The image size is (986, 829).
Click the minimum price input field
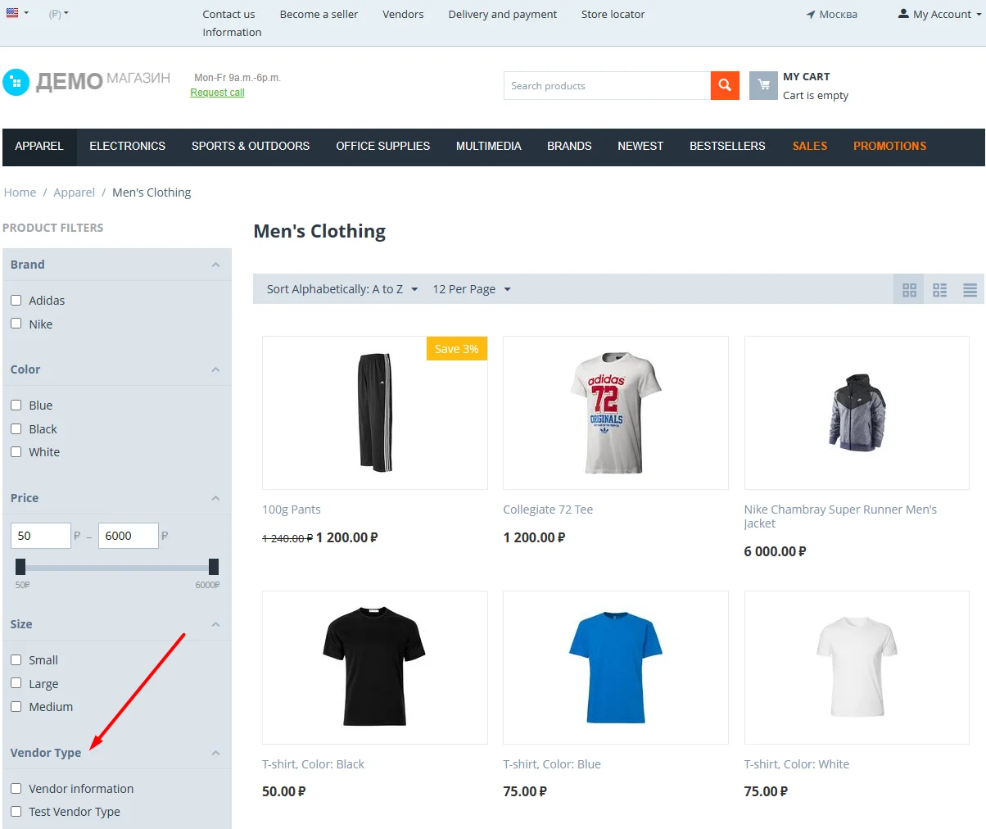click(x=41, y=536)
